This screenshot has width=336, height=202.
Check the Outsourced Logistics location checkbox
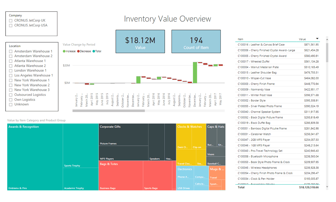click(11, 95)
